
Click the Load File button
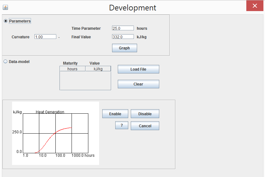tap(138, 69)
